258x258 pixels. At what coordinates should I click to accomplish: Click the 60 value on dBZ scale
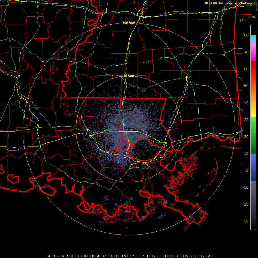(x=246, y=69)
